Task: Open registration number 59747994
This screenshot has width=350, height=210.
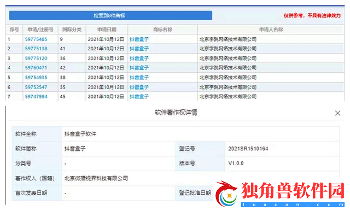Action: pos(36,96)
